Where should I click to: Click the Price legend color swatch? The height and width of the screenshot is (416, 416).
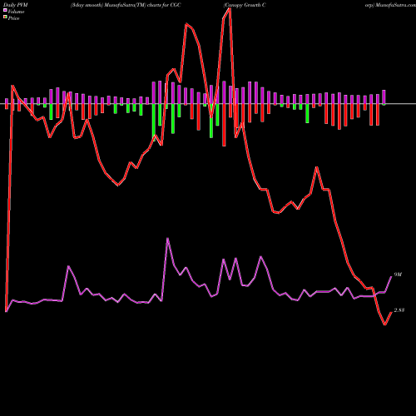pyautogui.click(x=5, y=17)
